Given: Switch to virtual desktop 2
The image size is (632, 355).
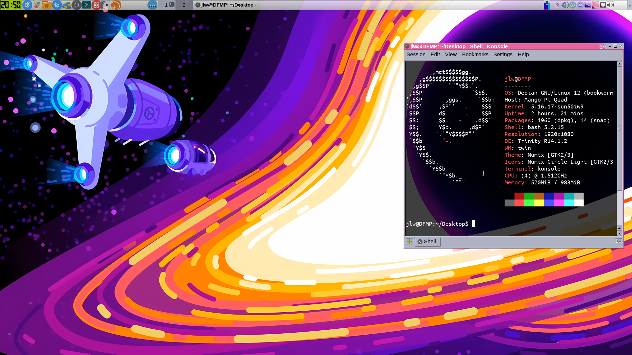Looking at the screenshot, I should [184, 5].
